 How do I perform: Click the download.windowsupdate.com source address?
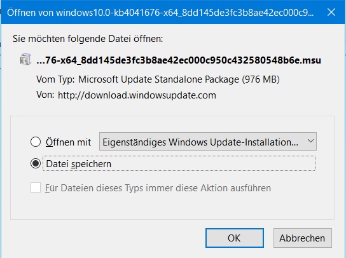pos(137,95)
